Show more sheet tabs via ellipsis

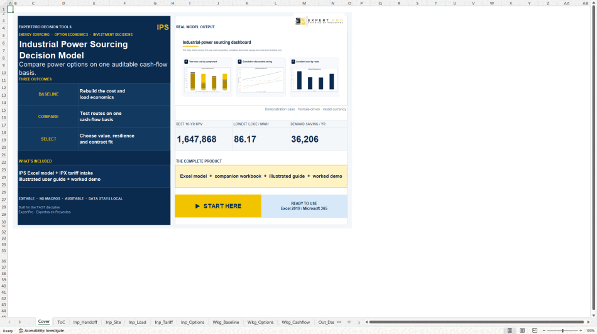pyautogui.click(x=339, y=322)
